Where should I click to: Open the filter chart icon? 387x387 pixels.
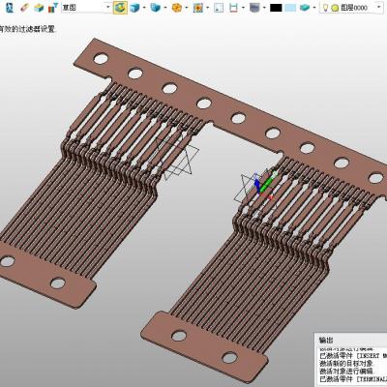click(53, 7)
